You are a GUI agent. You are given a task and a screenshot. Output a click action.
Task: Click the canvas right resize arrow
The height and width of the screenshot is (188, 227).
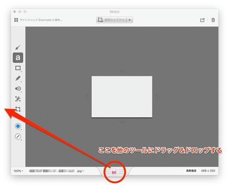click(x=157, y=97)
